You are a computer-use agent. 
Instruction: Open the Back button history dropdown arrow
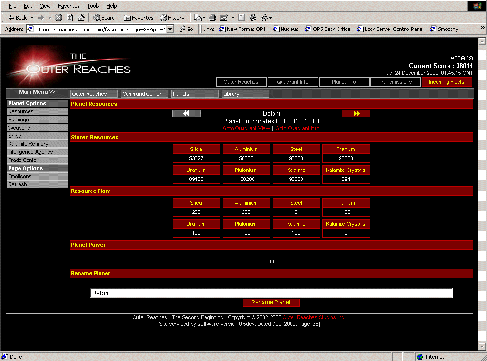point(32,18)
